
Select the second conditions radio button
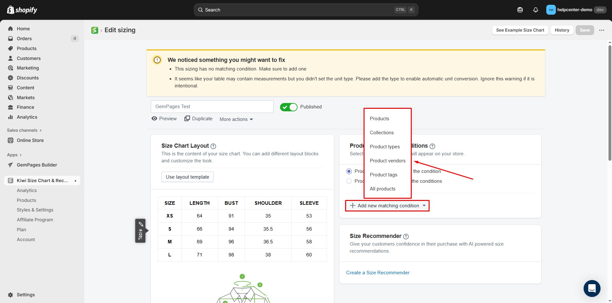click(x=349, y=181)
